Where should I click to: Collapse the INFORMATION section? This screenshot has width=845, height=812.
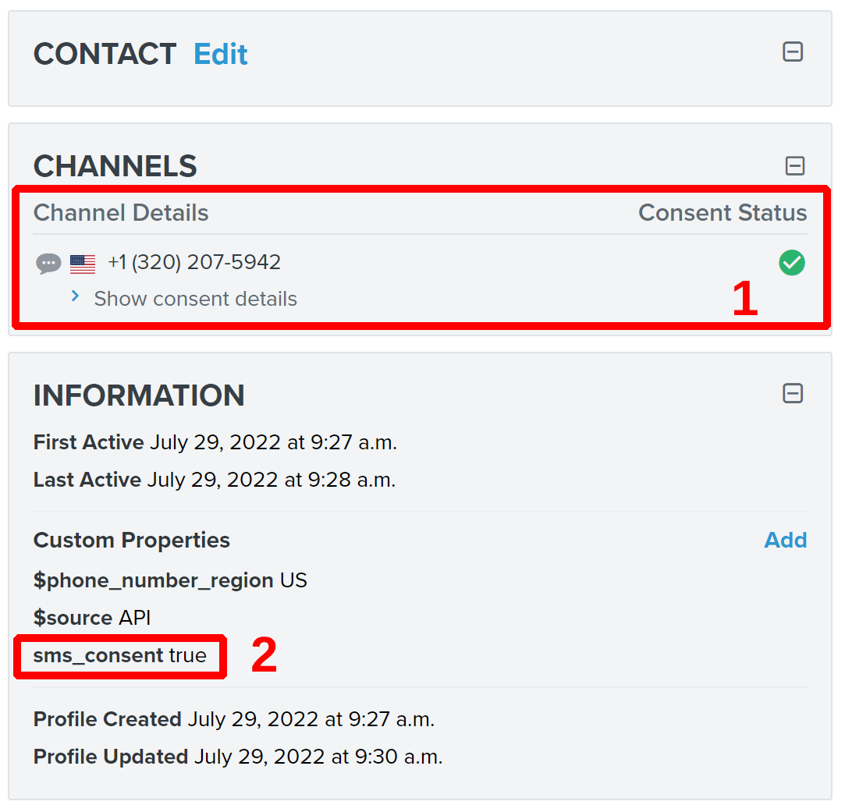[x=793, y=394]
